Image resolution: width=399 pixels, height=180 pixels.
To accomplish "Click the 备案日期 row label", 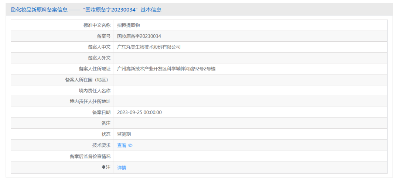I will 101,112.
